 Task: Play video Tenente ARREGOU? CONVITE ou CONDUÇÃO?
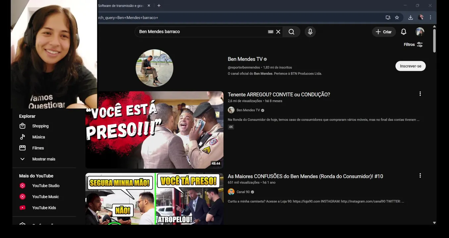point(279,95)
